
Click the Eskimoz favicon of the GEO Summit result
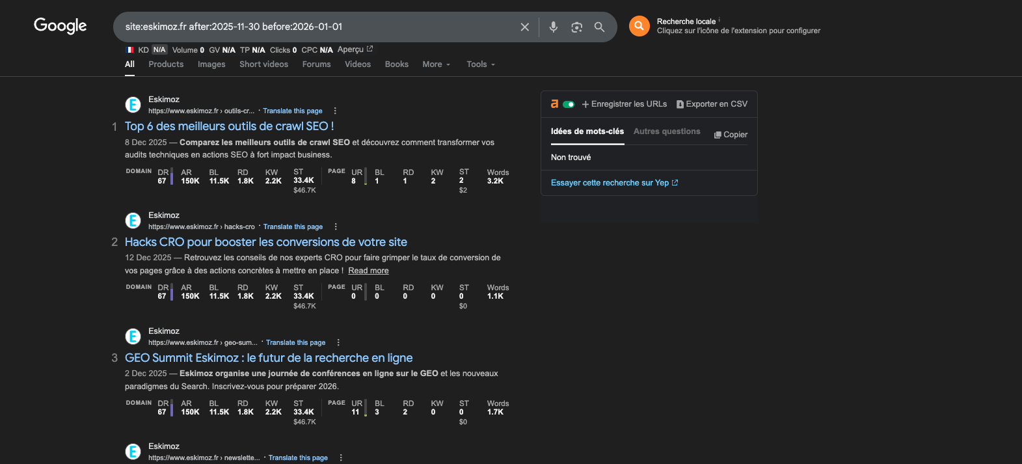(133, 336)
